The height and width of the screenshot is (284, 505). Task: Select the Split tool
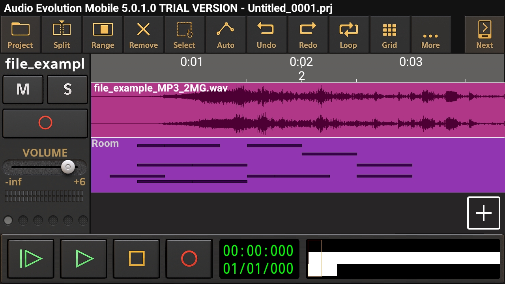(x=62, y=35)
